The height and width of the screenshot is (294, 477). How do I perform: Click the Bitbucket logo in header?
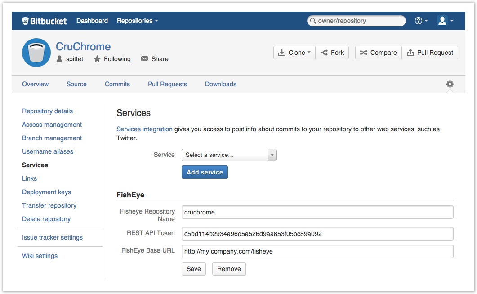(x=44, y=21)
